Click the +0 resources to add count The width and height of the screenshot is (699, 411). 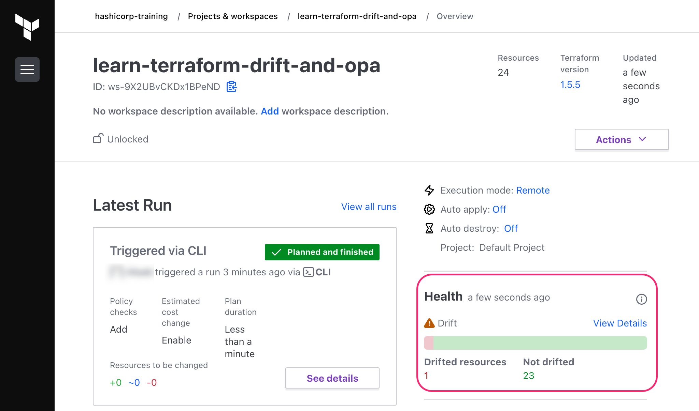click(116, 382)
